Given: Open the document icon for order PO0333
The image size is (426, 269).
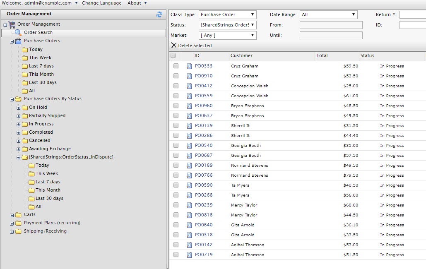Looking at the screenshot, I should tap(189, 66).
